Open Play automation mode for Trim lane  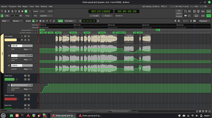[x=28, y=49]
